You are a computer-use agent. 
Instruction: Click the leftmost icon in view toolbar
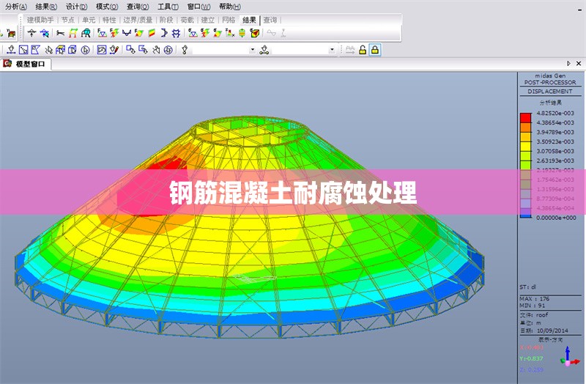tap(11, 50)
